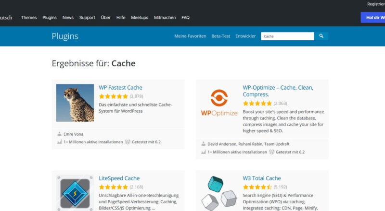Open the W3 Total Cache cubes icon

219,193
